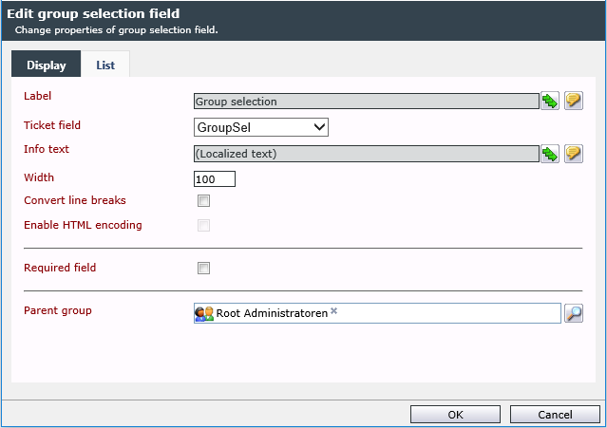Check the Required field checkbox

pos(203,268)
